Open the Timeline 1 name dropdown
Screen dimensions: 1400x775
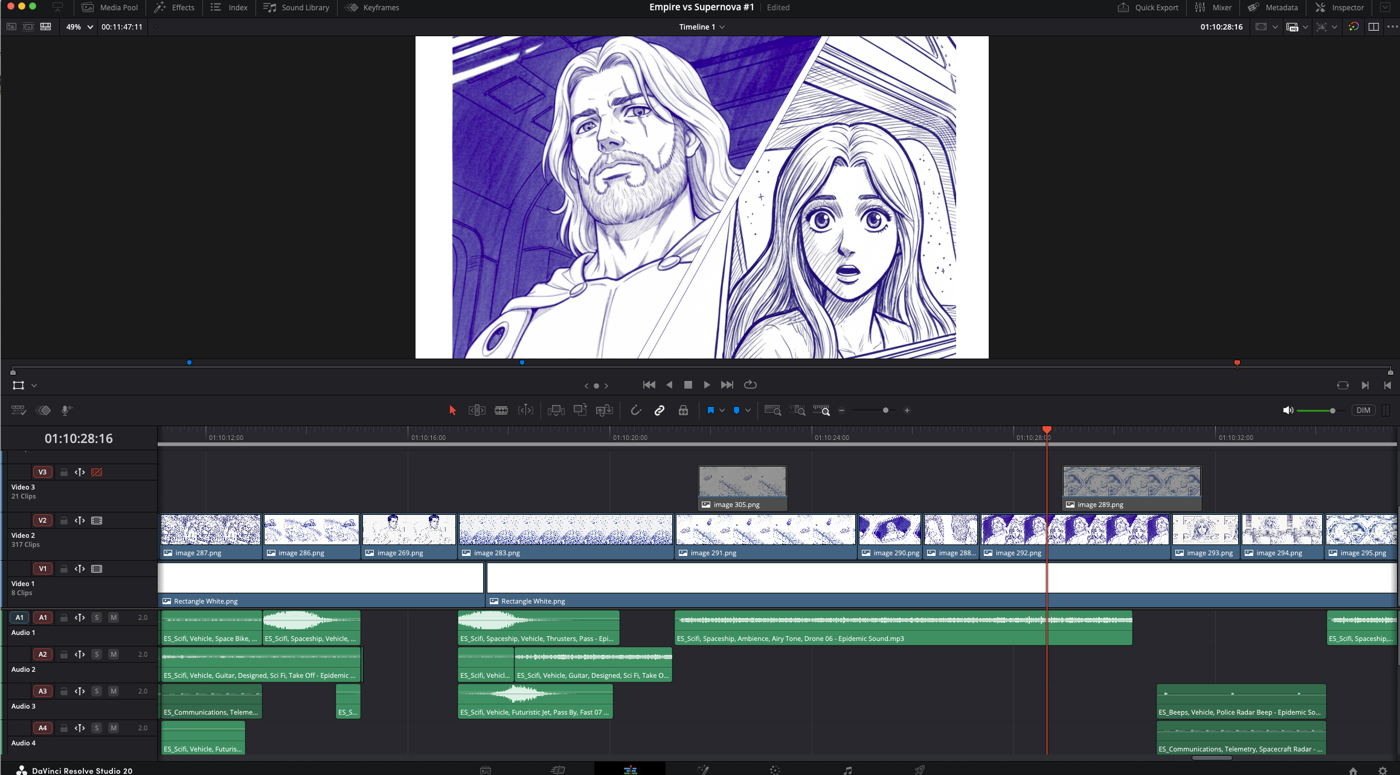(x=701, y=27)
